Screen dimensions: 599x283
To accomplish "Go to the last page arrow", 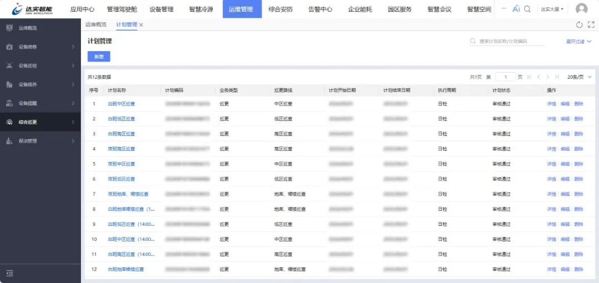I will [x=557, y=77].
